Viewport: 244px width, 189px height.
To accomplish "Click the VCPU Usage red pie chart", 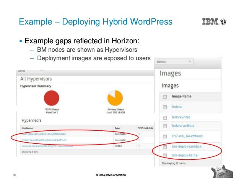I will tap(52, 98).
